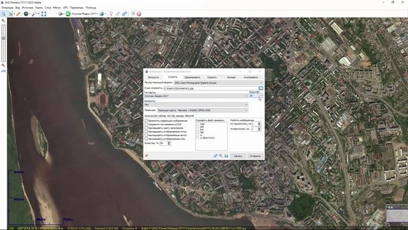Screen dimensions: 408x230
Task: Click zoom-out magnifier below zoom slider
Action: click(3, 65)
